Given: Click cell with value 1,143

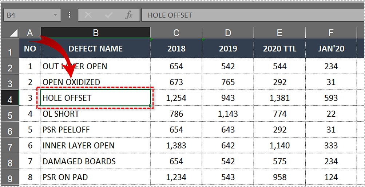Looking at the screenshot, I should pyautogui.click(x=227, y=114).
